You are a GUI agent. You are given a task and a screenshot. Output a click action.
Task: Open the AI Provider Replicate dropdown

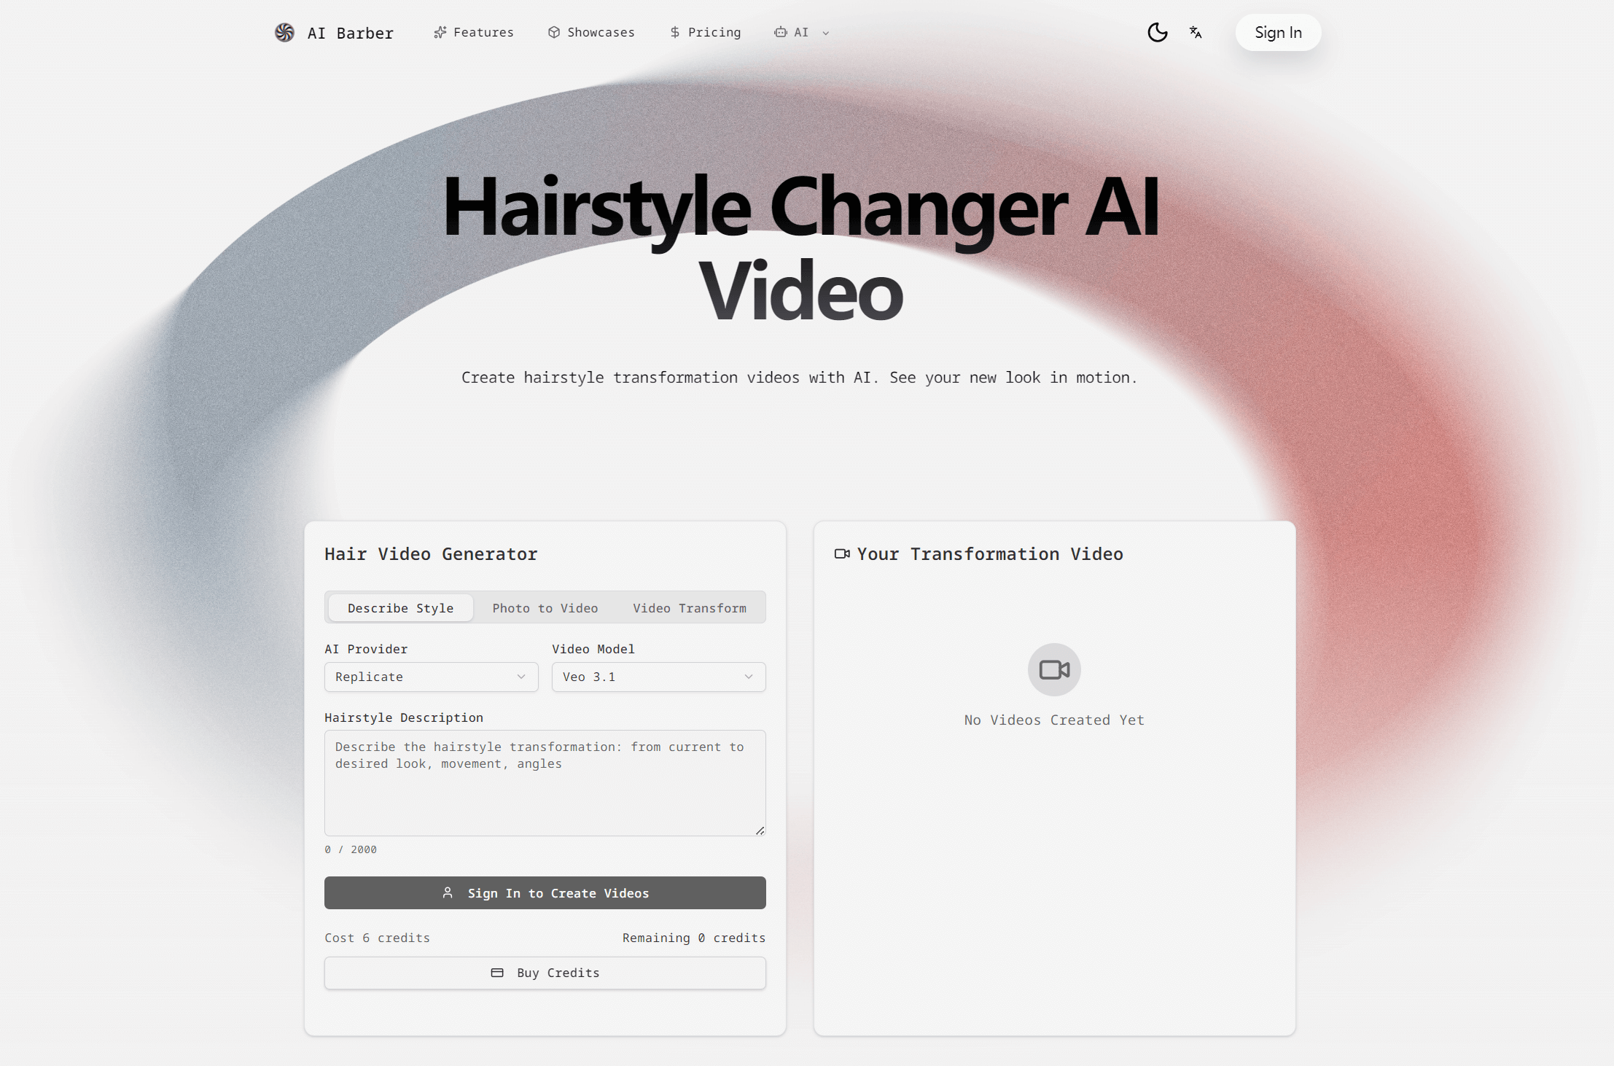(x=432, y=677)
